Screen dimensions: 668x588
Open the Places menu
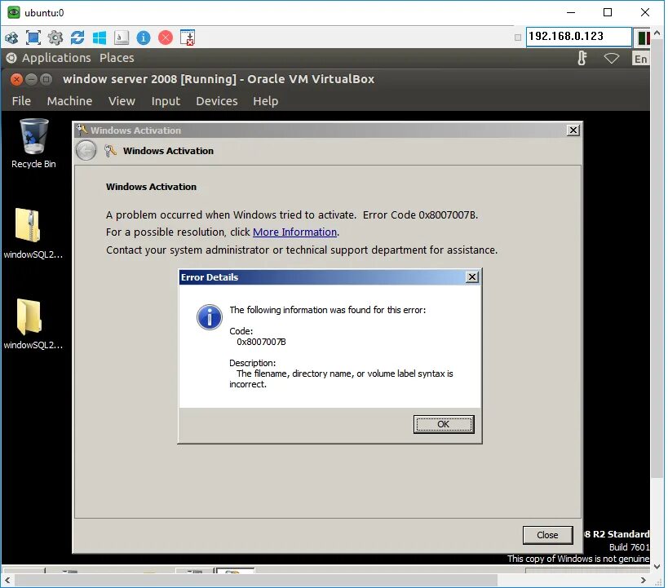tap(117, 57)
